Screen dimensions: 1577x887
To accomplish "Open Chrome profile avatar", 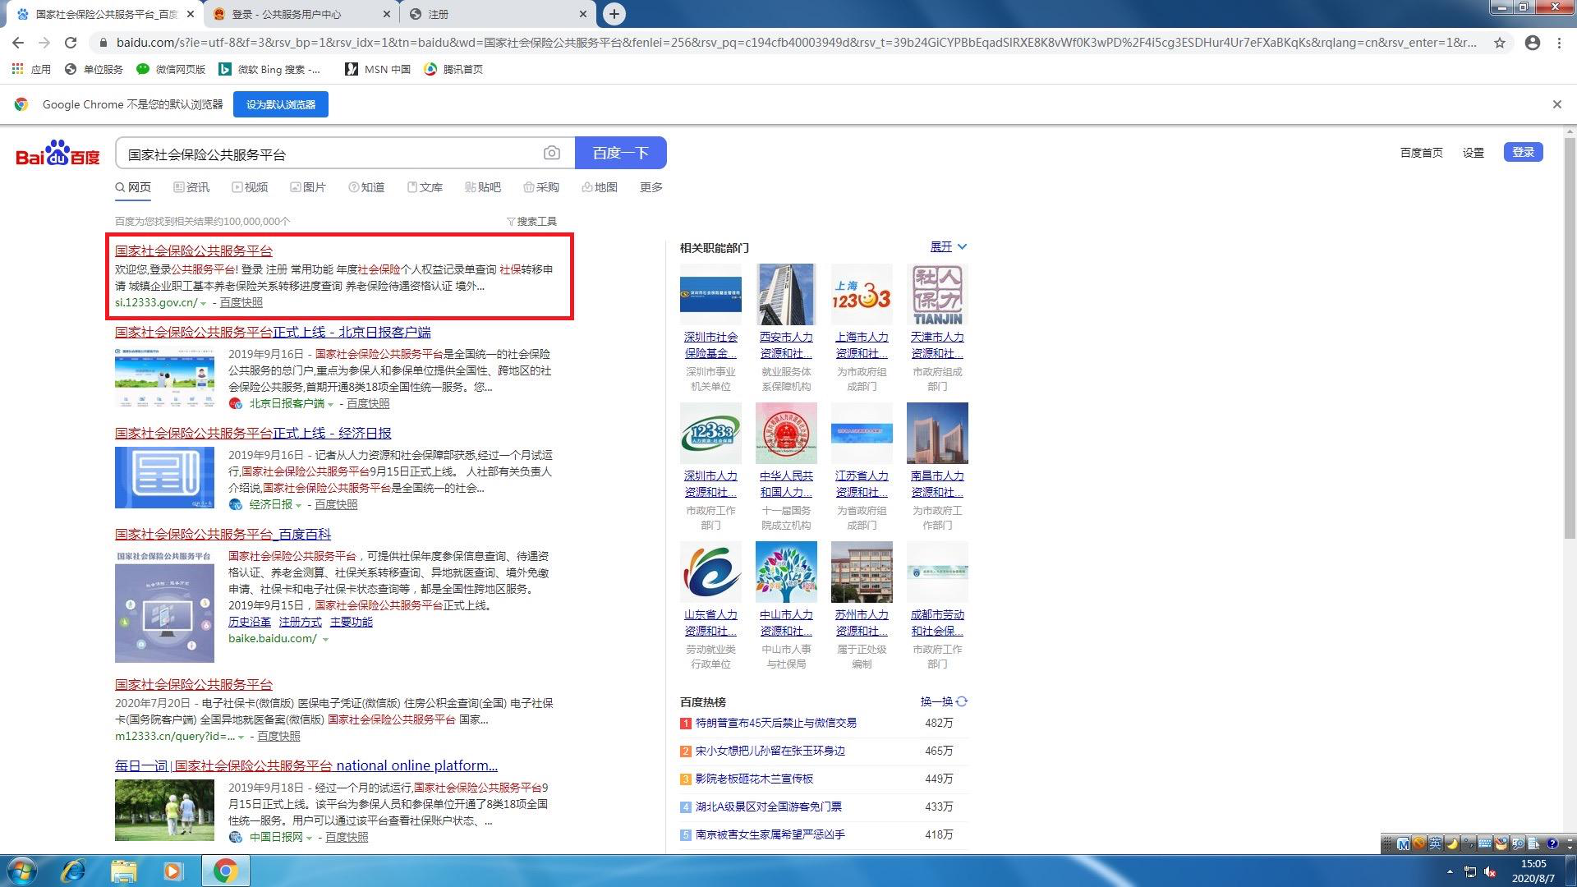I will tap(1532, 43).
